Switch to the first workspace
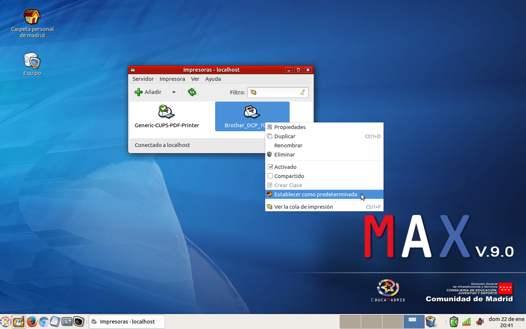 click(350, 322)
